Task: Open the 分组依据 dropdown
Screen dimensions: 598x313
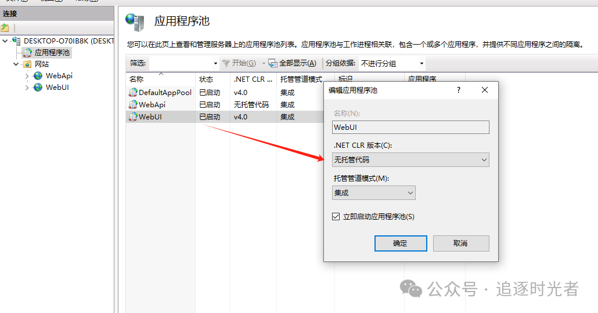Action: [392, 63]
